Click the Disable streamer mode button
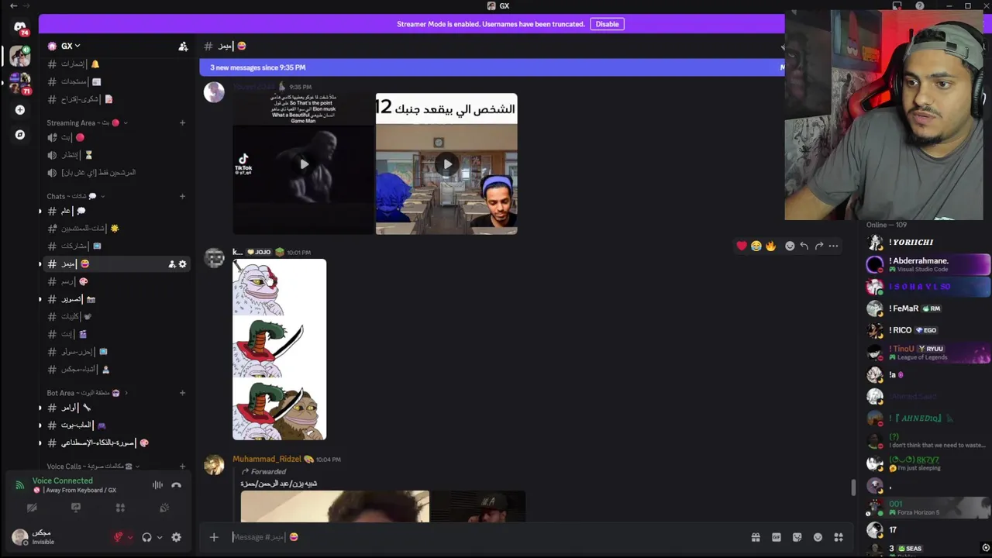This screenshot has width=992, height=558. tap(607, 24)
